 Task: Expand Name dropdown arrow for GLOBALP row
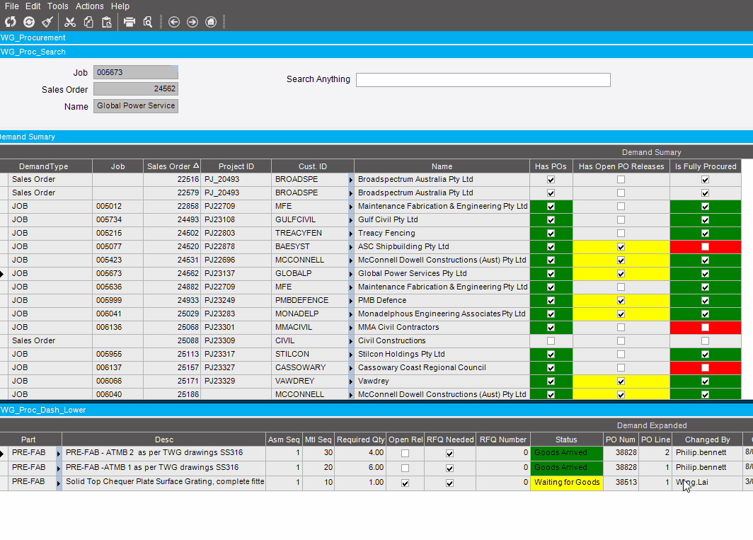coord(351,274)
